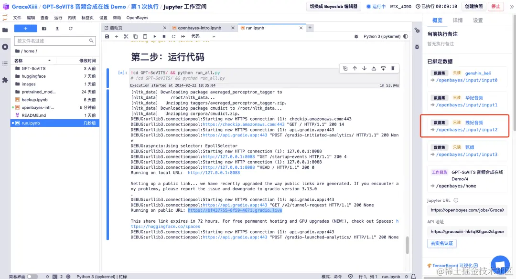Copy the selected cell in toolbar

136,36
